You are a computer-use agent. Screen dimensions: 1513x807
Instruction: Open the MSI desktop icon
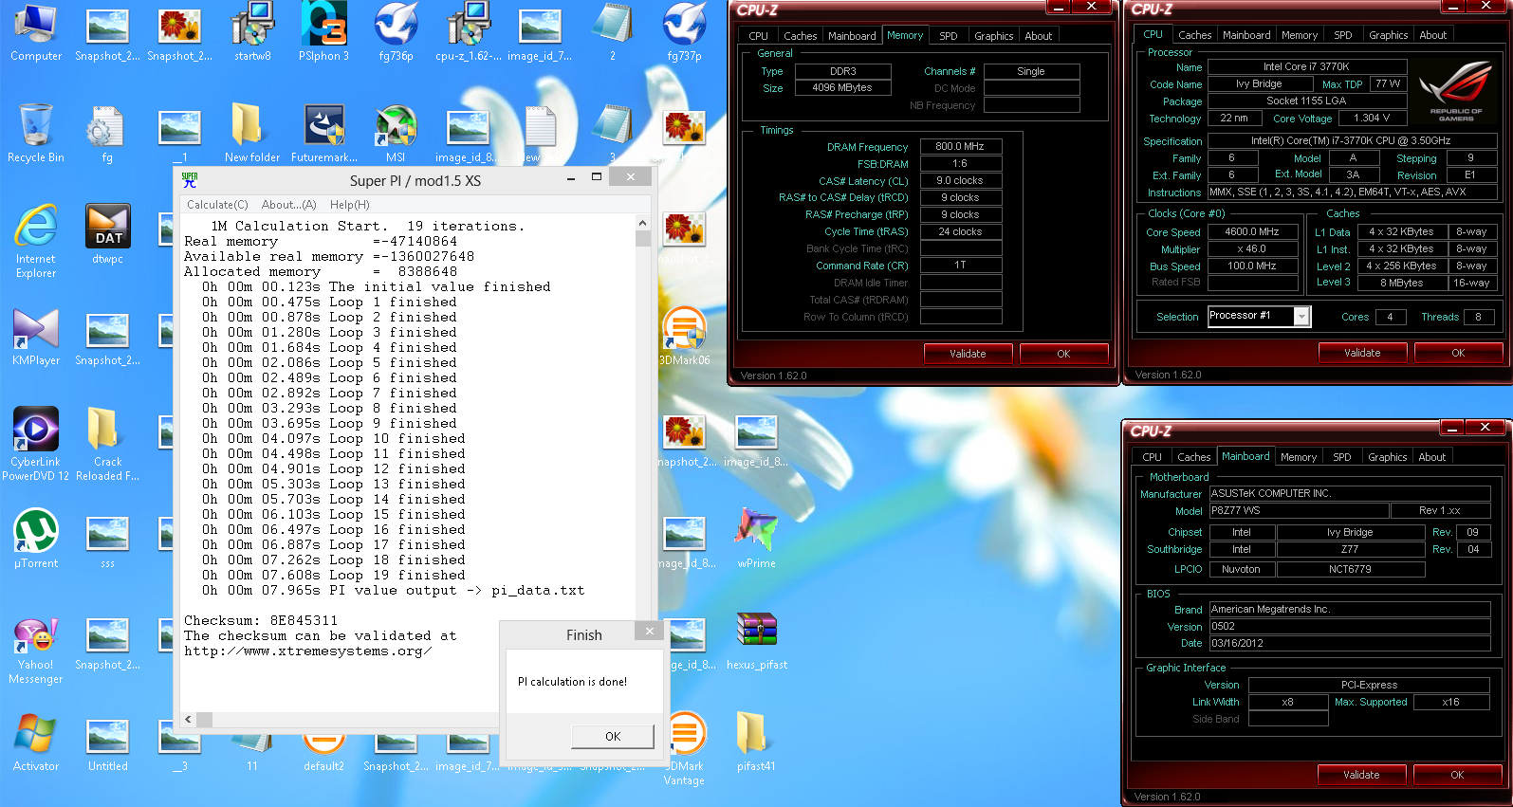pyautogui.click(x=396, y=134)
